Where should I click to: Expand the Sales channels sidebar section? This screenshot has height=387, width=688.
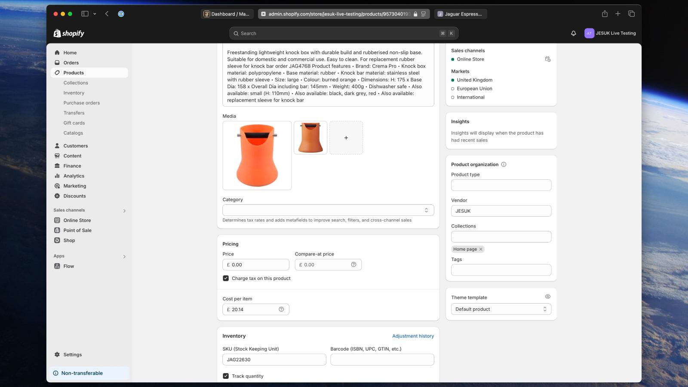[x=124, y=211]
